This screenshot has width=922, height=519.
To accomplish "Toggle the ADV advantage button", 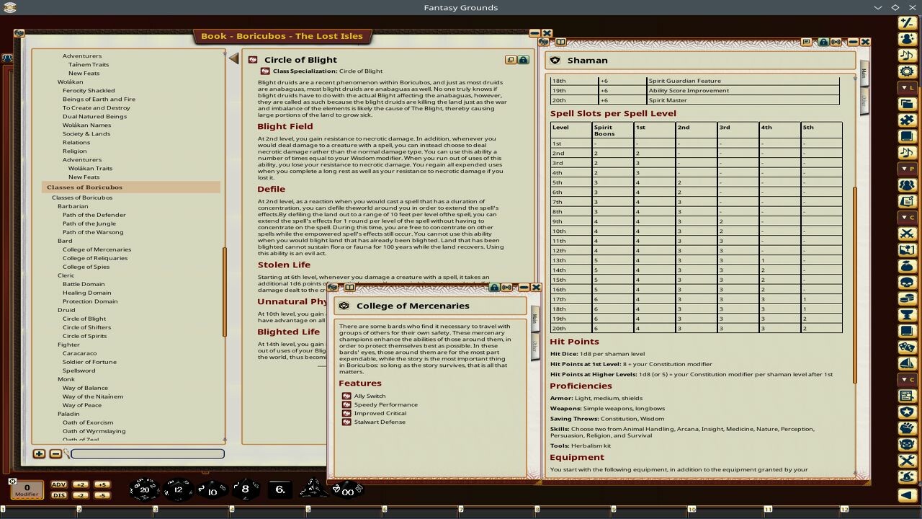I will coord(58,484).
